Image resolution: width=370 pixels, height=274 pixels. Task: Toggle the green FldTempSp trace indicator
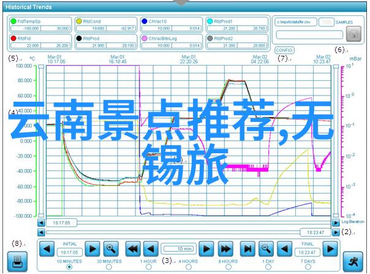click(13, 21)
